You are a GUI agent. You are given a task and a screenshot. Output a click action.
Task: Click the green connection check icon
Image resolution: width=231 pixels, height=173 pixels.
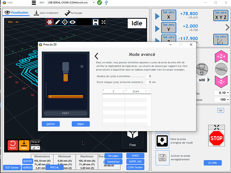tap(99, 2)
